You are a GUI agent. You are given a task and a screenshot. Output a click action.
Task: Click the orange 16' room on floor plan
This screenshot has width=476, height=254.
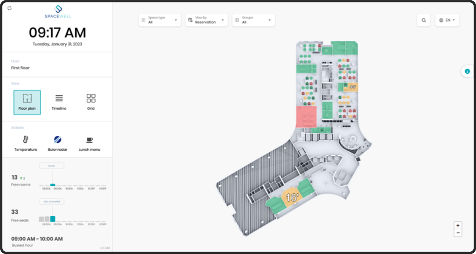pyautogui.click(x=292, y=197)
